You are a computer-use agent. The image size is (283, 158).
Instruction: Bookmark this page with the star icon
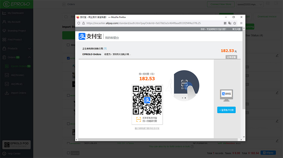[x=235, y=23]
